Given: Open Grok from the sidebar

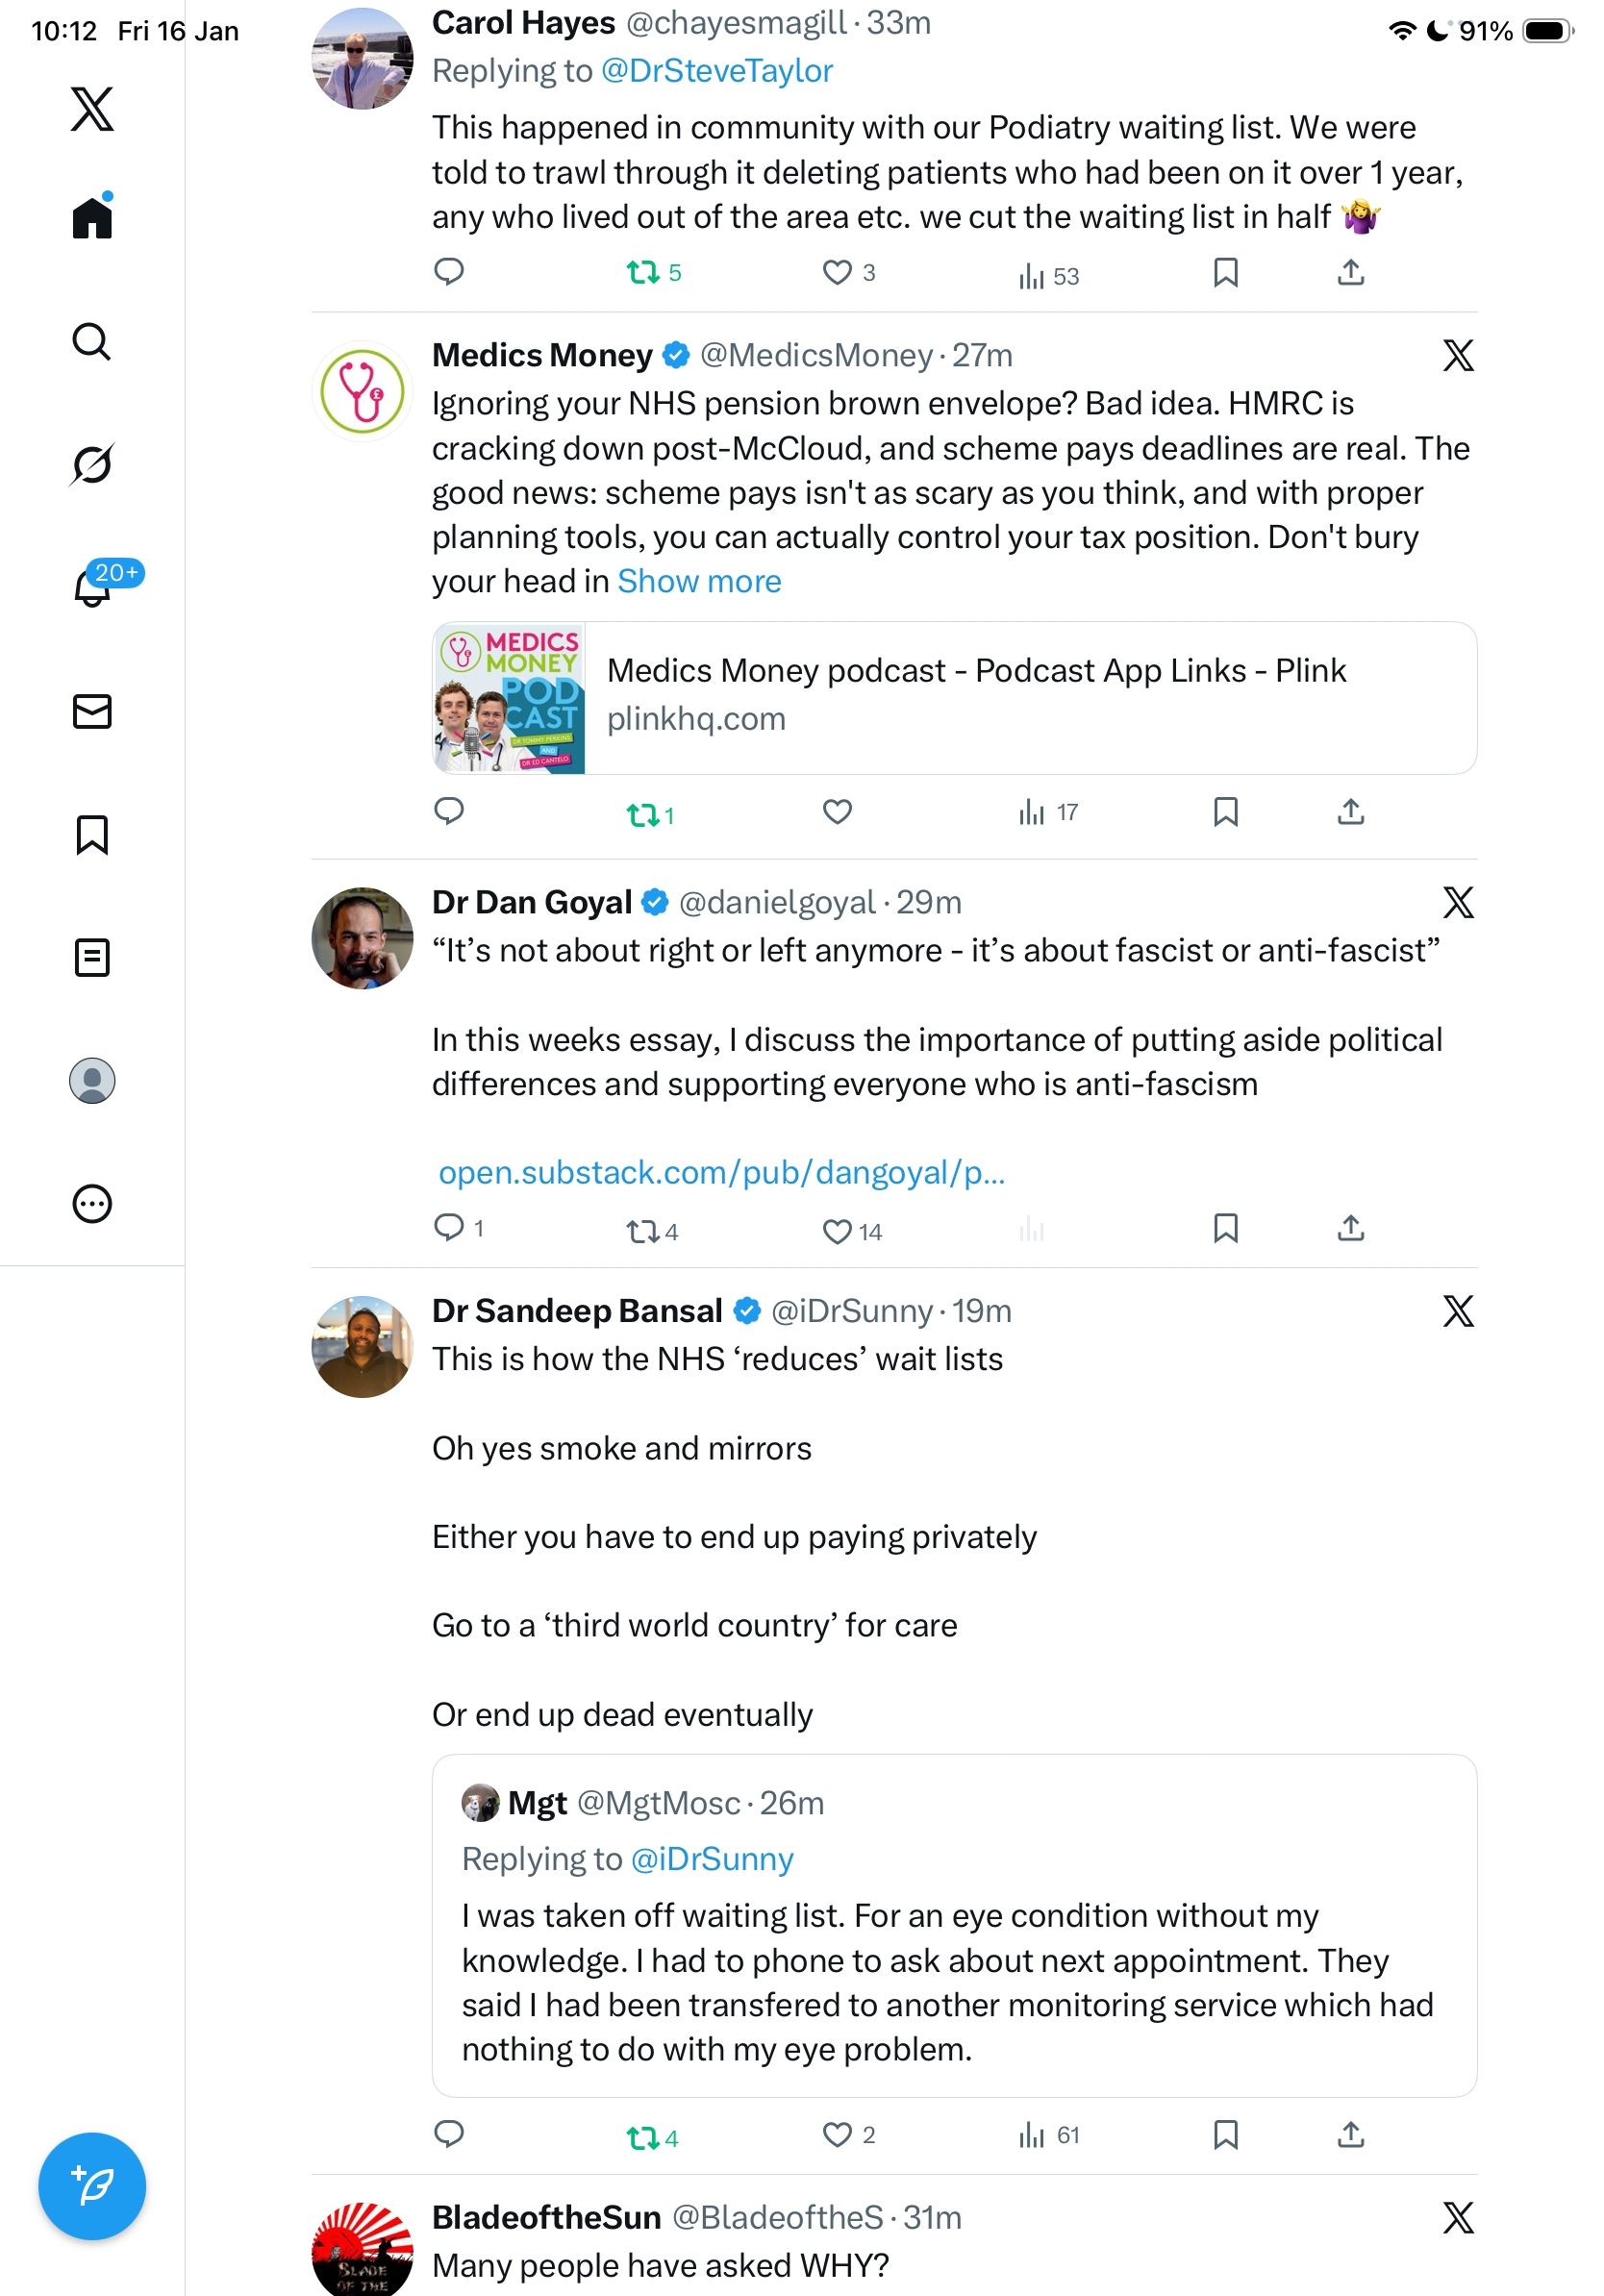Looking at the screenshot, I should tap(92, 464).
